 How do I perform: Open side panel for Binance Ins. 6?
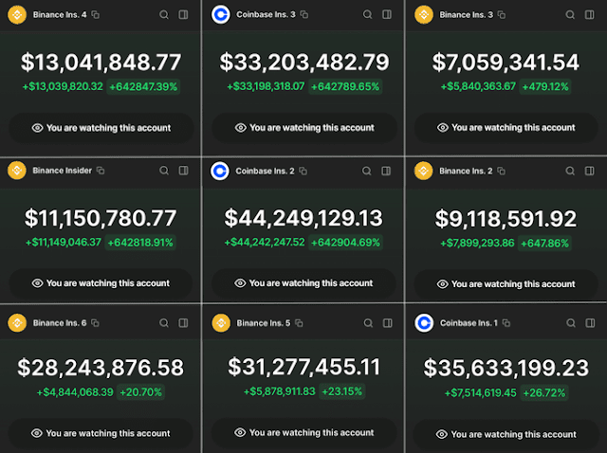(x=183, y=323)
